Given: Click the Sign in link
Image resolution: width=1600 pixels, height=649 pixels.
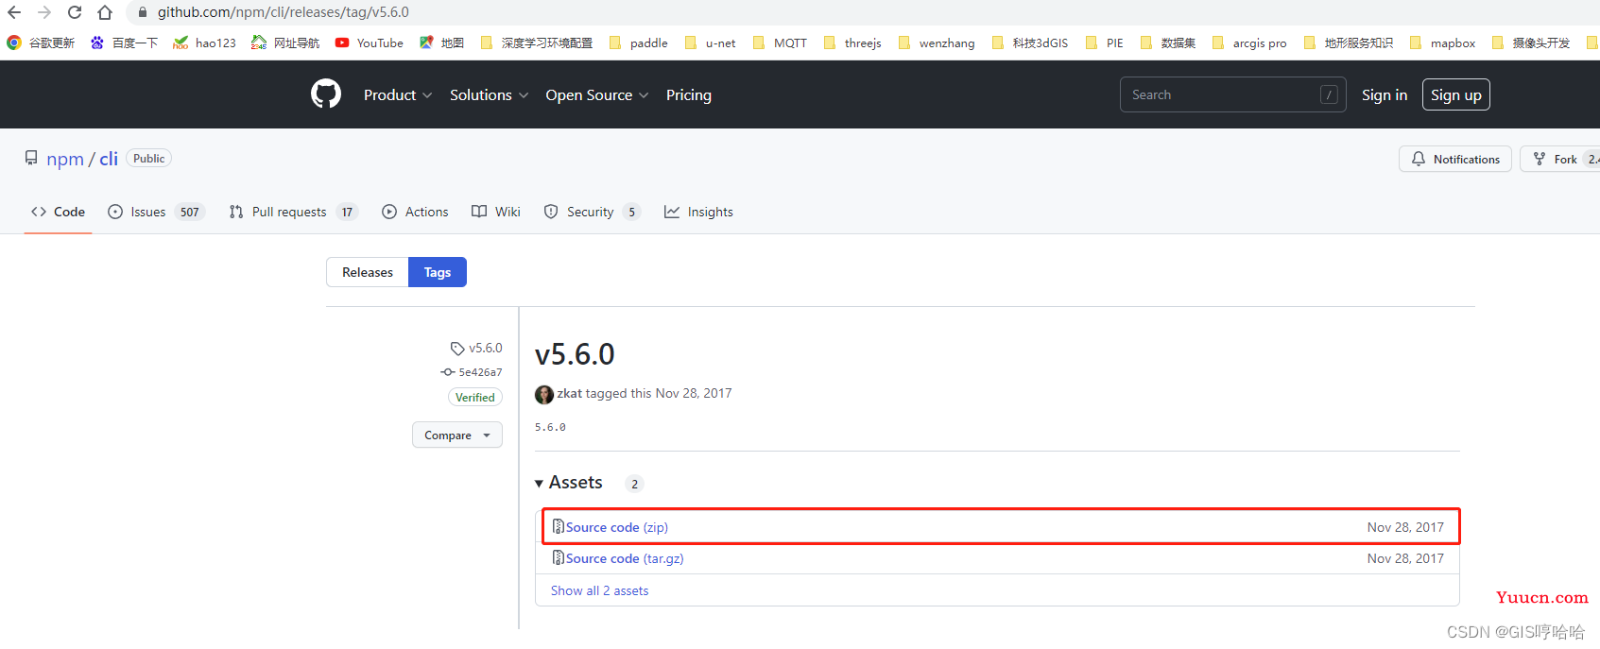Looking at the screenshot, I should pos(1385,94).
